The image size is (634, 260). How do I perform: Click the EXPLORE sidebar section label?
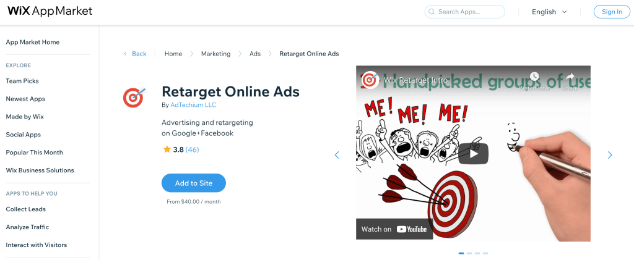[x=18, y=65]
